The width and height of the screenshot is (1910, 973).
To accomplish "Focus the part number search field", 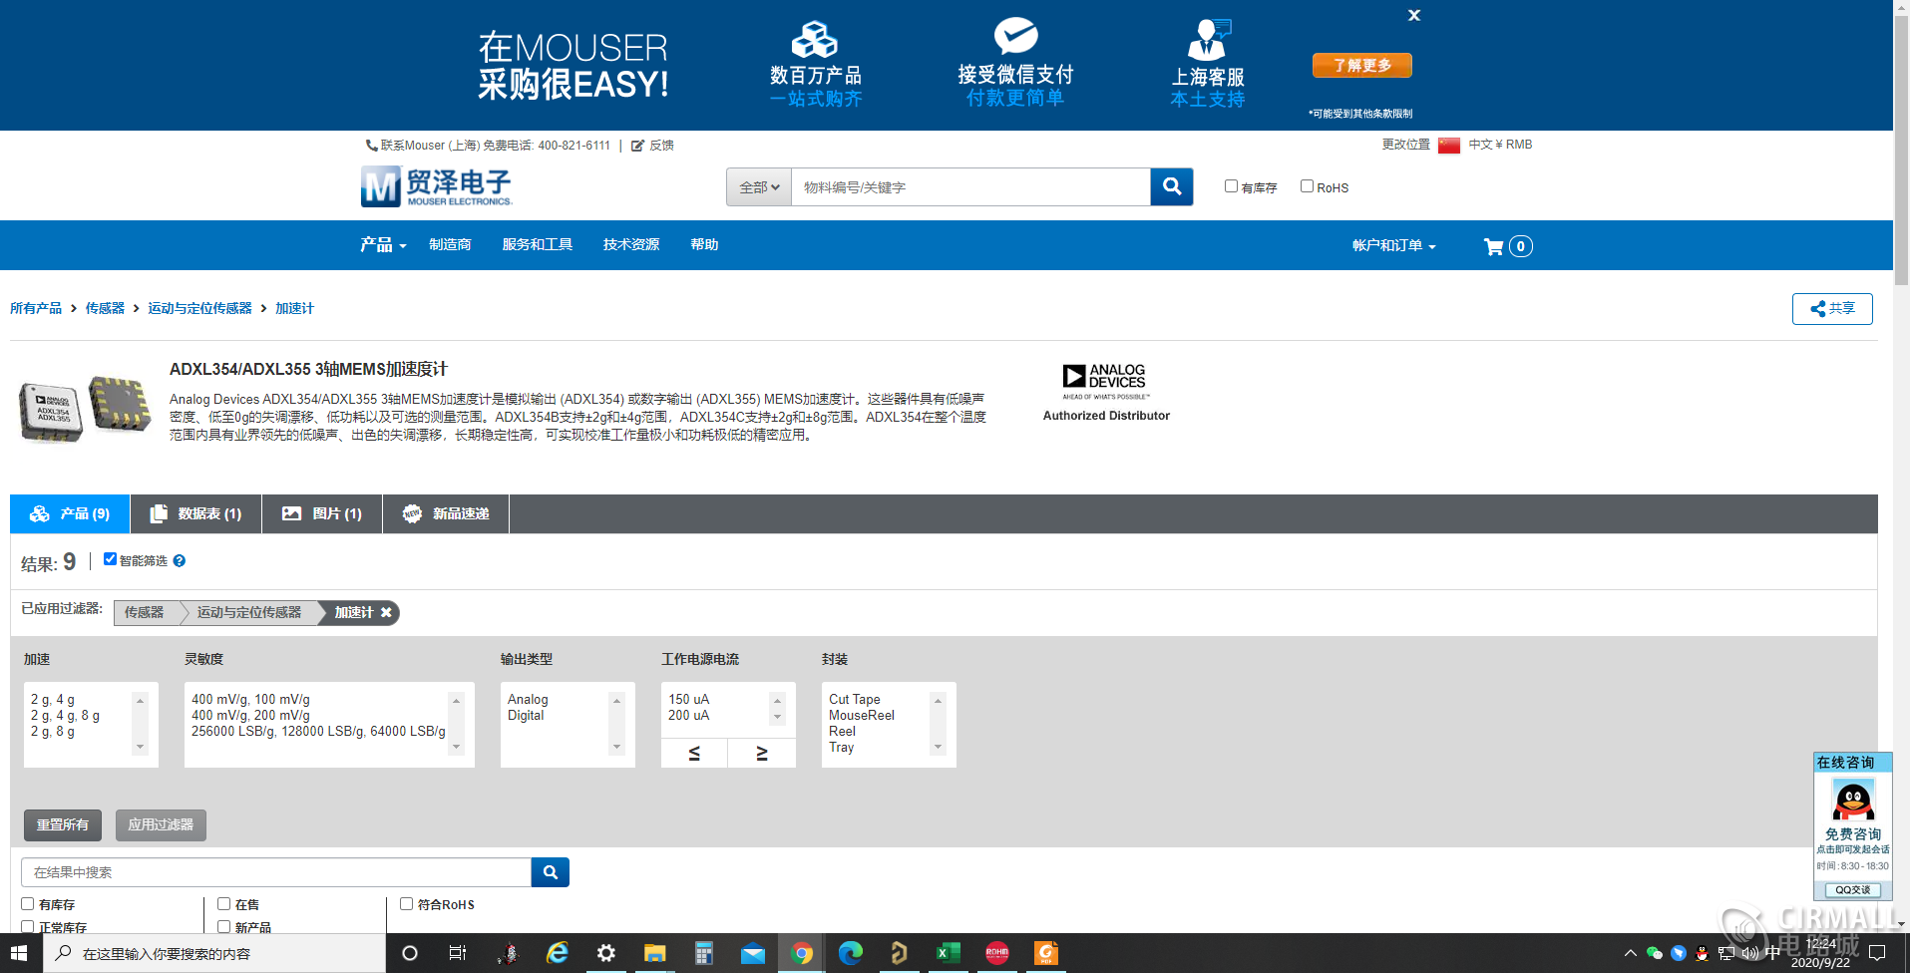I will coord(970,186).
